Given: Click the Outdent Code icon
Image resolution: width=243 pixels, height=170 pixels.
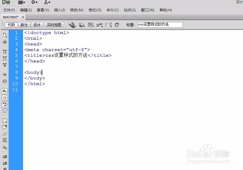Looking at the screenshot, I should (5, 163).
